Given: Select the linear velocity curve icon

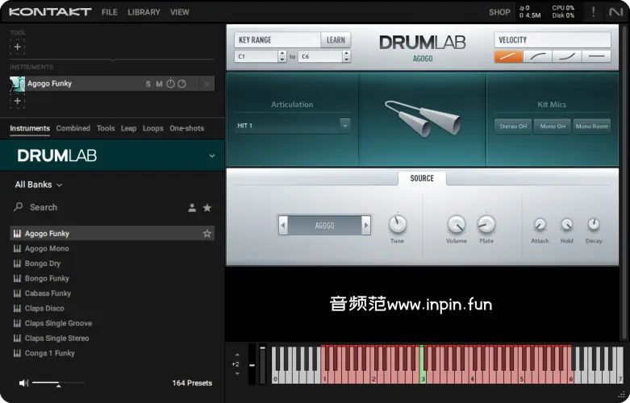Looking at the screenshot, I should tap(508, 56).
